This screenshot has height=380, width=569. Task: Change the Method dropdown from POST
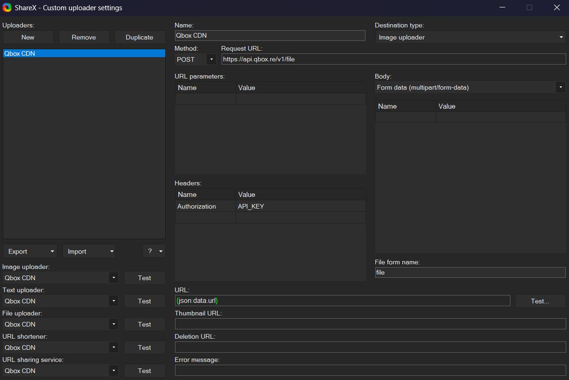point(211,59)
